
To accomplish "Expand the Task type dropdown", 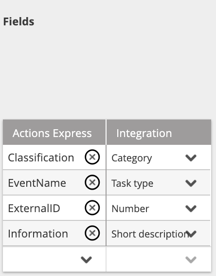I will tap(191, 183).
